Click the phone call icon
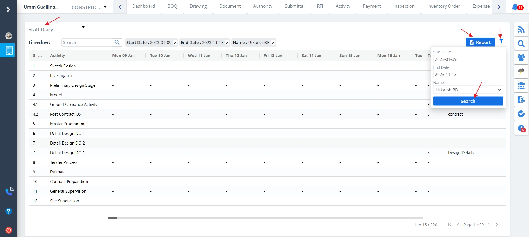The height and width of the screenshot is (237, 529). pyautogui.click(x=9, y=191)
